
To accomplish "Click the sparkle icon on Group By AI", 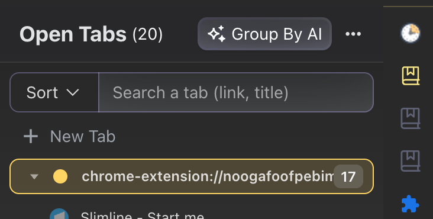I will click(x=217, y=34).
